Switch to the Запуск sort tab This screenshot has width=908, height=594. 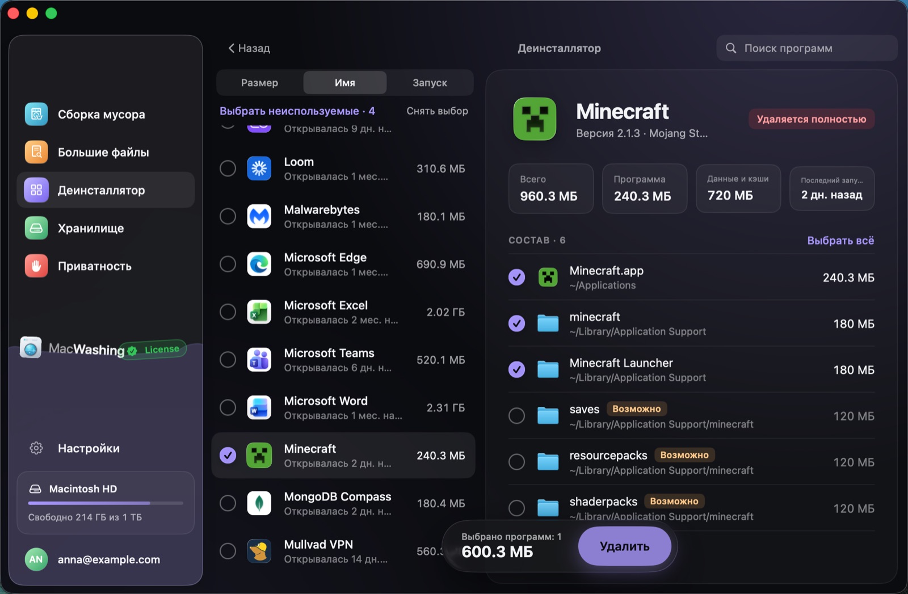pos(430,83)
